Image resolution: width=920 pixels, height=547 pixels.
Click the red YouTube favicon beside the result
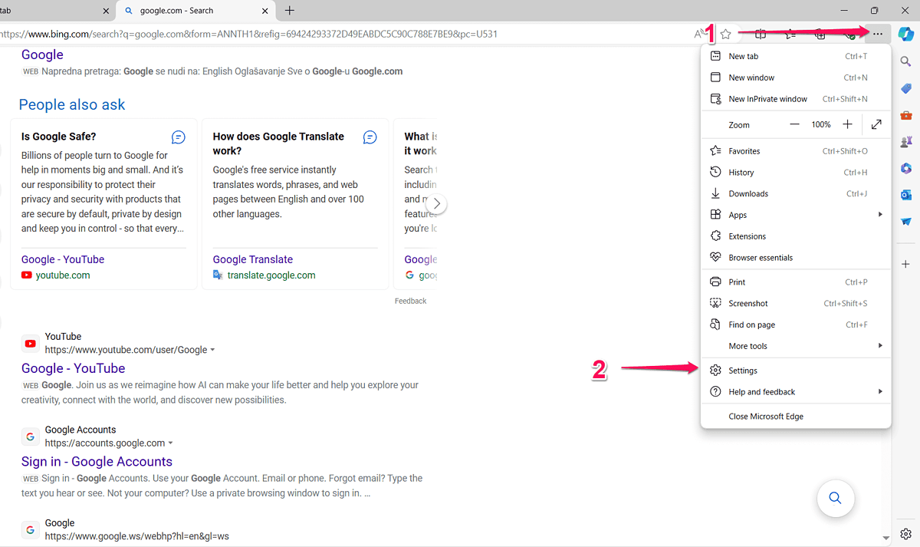[31, 344]
